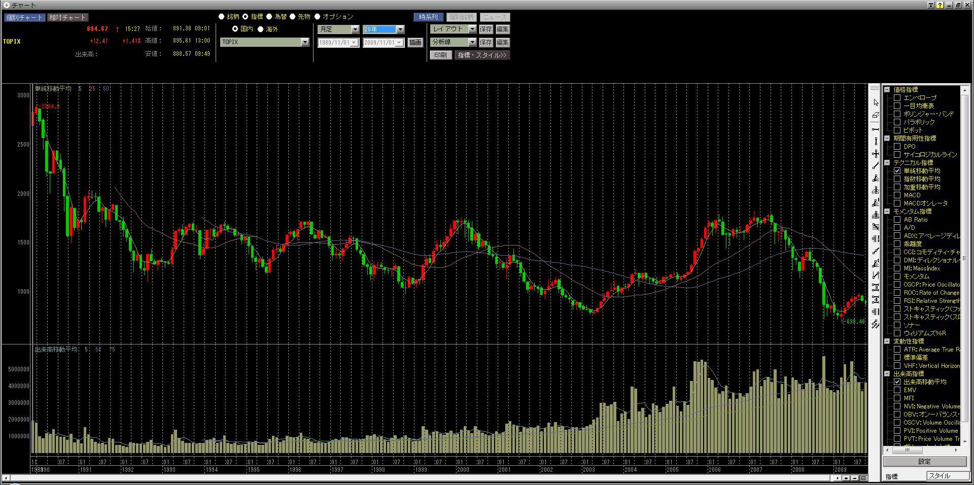The width and height of the screenshot is (974, 485).
Task: Collapse the 価格指標 tree group
Action: [x=887, y=90]
